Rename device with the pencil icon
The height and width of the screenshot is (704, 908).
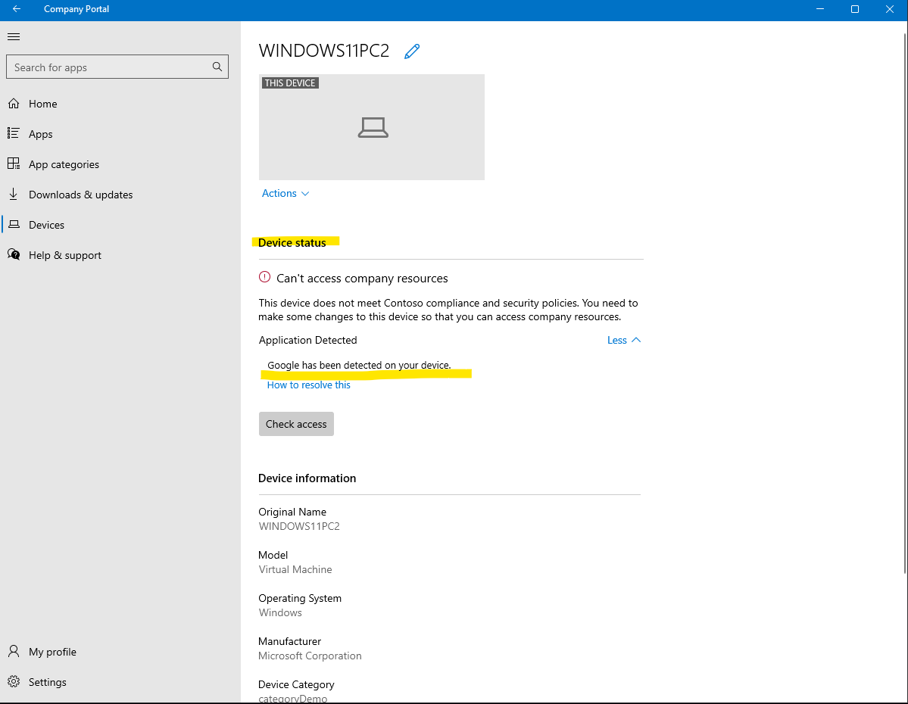(412, 51)
